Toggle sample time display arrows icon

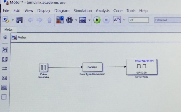5,69
